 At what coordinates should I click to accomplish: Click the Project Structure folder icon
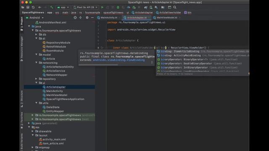163,8
